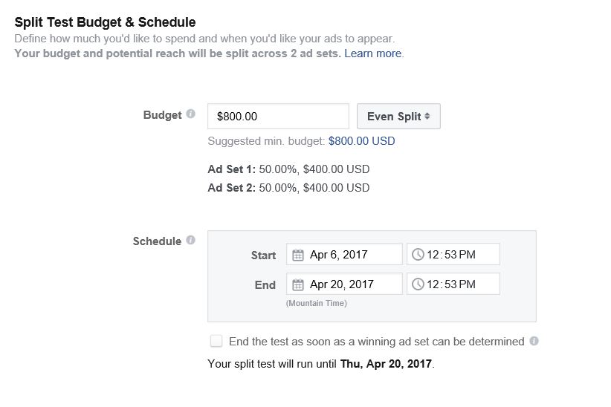Select the Apr 6, 2017 start date text

[x=339, y=255]
